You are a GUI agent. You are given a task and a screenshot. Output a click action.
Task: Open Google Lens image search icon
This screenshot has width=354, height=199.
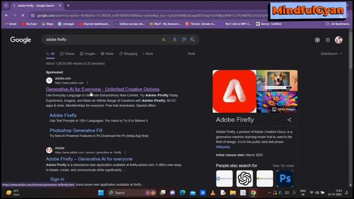pyautogui.click(x=184, y=40)
